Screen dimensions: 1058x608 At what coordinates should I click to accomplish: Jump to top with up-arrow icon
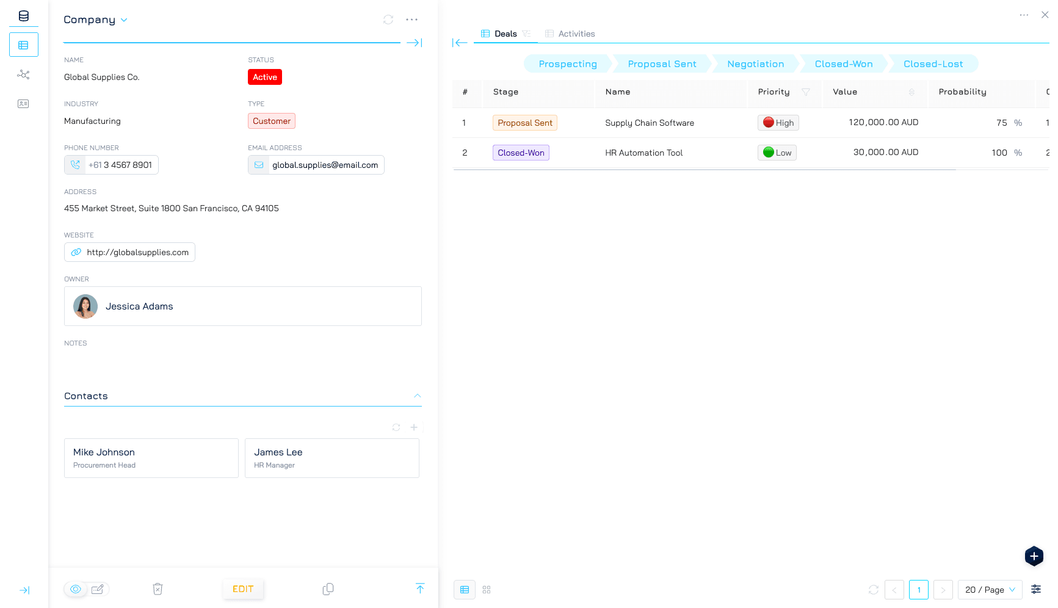click(x=420, y=588)
